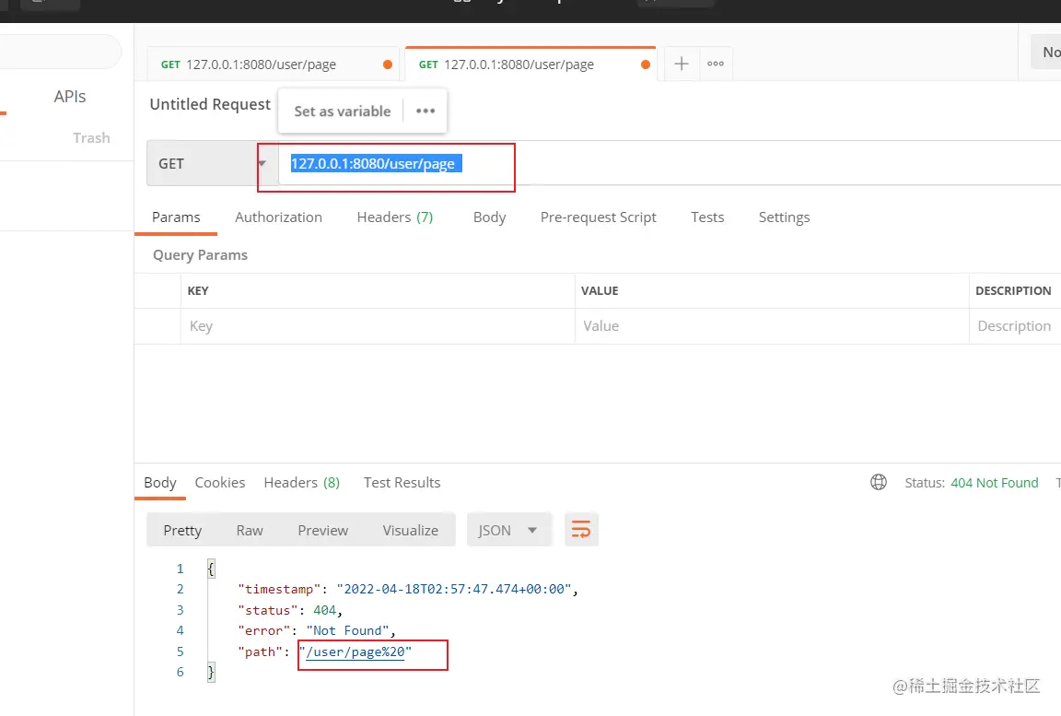Viewport: 1061px width, 716px height.
Task: Open the /user/page%20 path link
Action: point(356,651)
